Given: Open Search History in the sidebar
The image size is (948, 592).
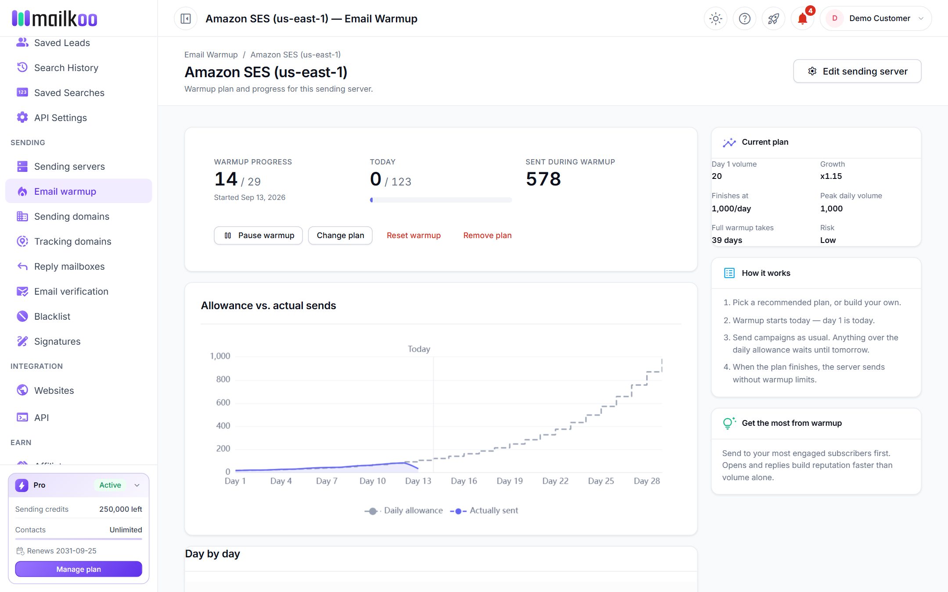Looking at the screenshot, I should pos(79,68).
